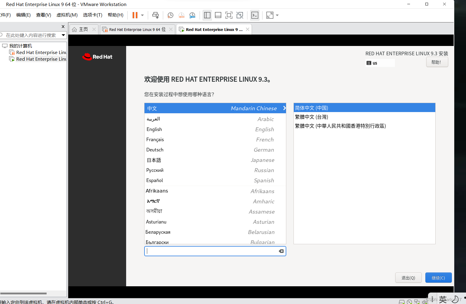The image size is (466, 304).
Task: Open the stretch display dropdown arrow
Action: (x=277, y=15)
